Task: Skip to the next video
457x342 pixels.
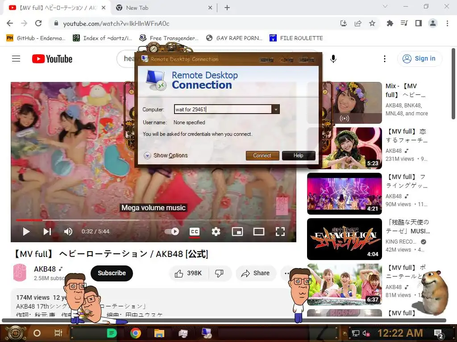Action: pyautogui.click(x=47, y=232)
